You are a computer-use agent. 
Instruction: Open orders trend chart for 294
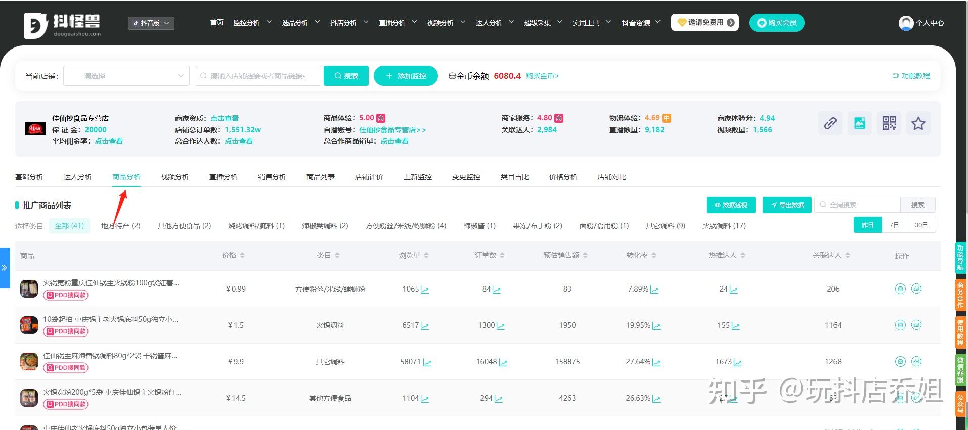(499, 399)
